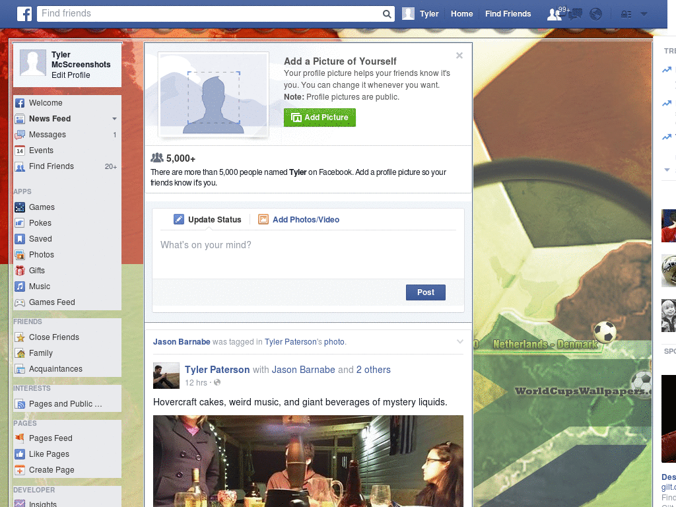
Task: Click the Family house icon
Action: [x=20, y=353]
